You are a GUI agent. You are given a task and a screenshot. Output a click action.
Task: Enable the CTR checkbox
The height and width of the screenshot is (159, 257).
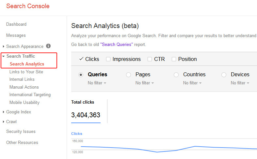pyautogui.click(x=150, y=59)
